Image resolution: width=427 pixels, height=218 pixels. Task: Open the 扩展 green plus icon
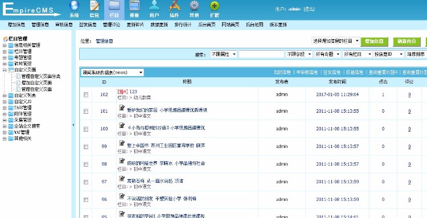(215, 6)
